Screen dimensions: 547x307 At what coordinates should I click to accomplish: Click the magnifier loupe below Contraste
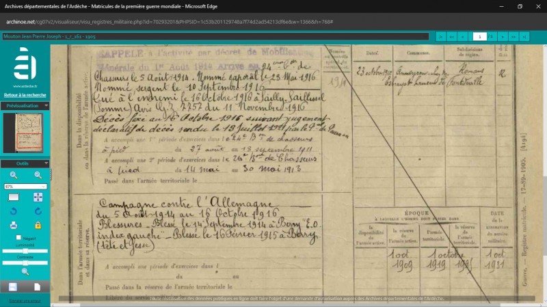click(x=25, y=271)
